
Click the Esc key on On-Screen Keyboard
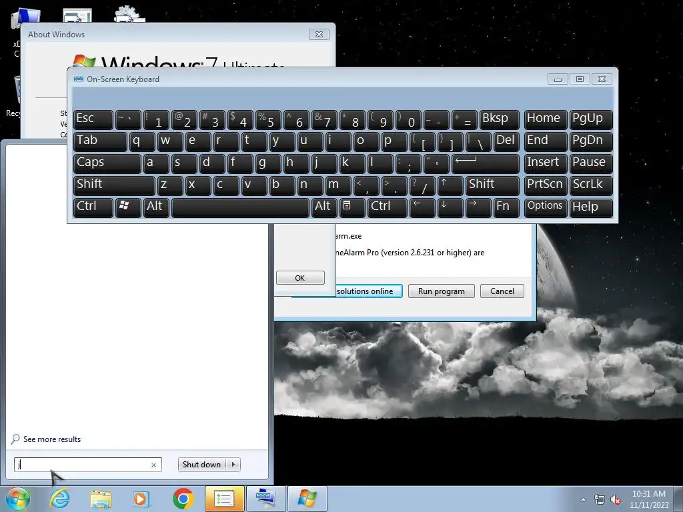pos(93,120)
